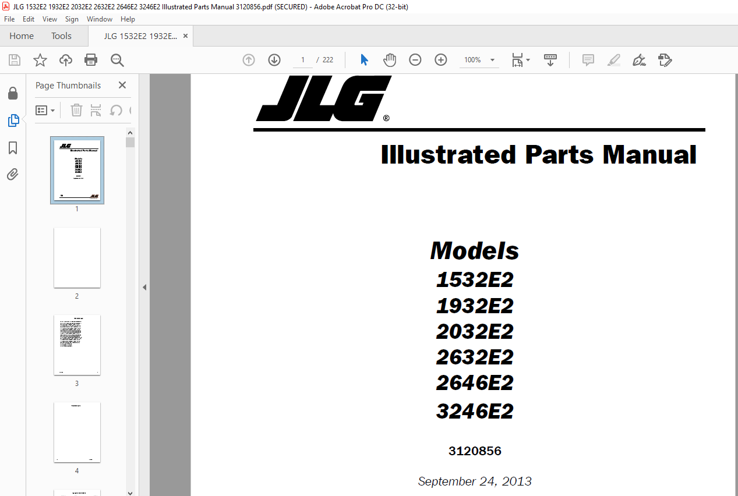The image size is (738, 496).
Task: Click the rotate pages icon in thumbnails
Action: (116, 110)
